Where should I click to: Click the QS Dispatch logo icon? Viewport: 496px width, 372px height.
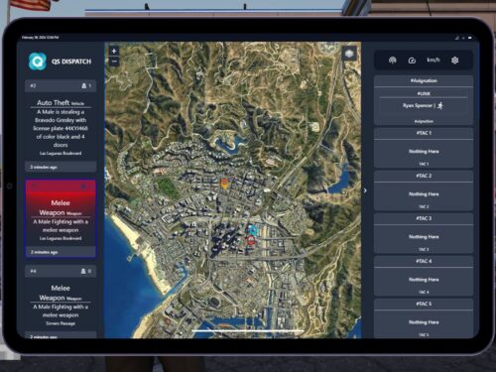point(38,62)
